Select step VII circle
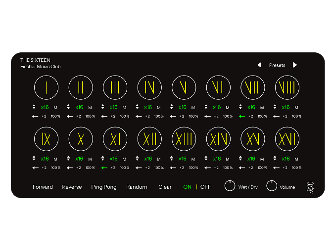 [x=253, y=87]
